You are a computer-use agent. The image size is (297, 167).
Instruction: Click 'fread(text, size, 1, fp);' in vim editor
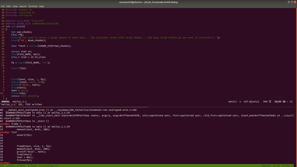(x=28, y=79)
